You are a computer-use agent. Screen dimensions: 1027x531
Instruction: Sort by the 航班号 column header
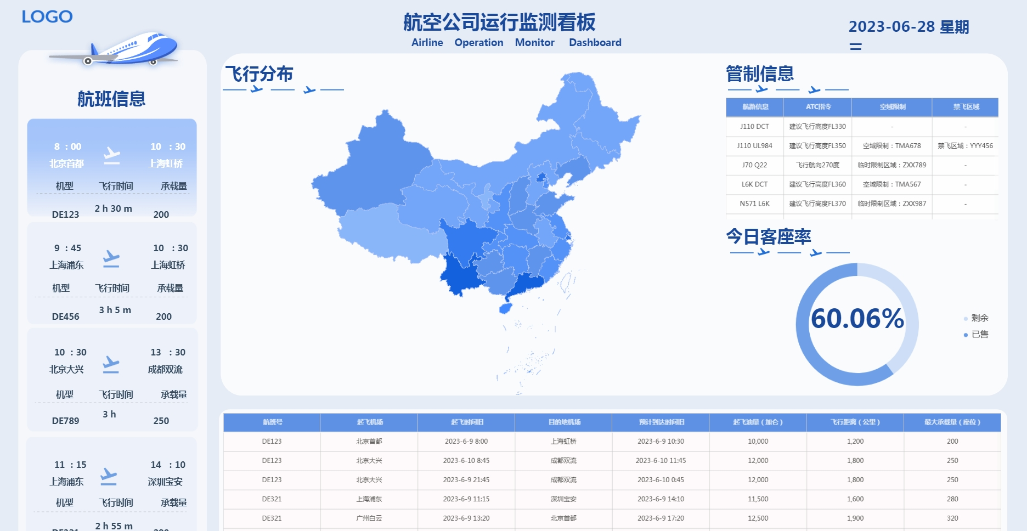(272, 422)
